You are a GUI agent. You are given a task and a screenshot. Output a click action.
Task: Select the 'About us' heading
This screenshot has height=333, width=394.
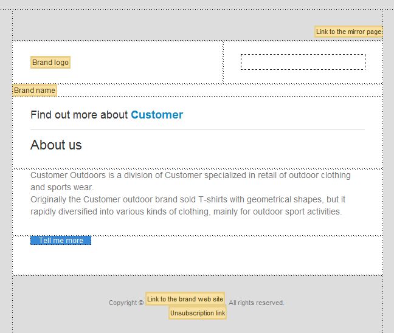click(56, 145)
